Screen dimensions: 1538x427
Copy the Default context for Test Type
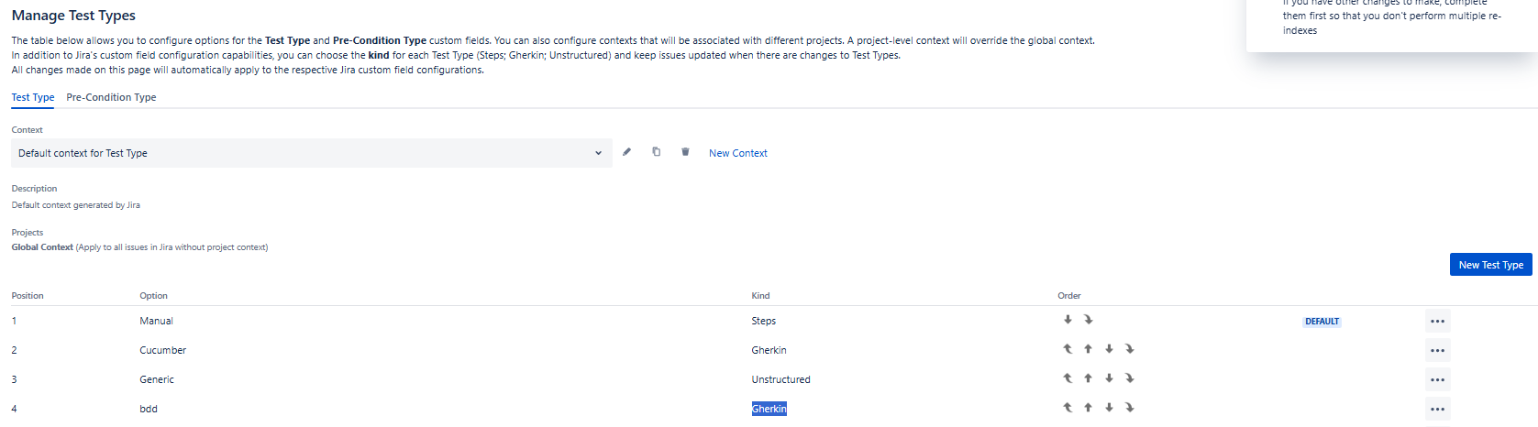[x=657, y=152]
